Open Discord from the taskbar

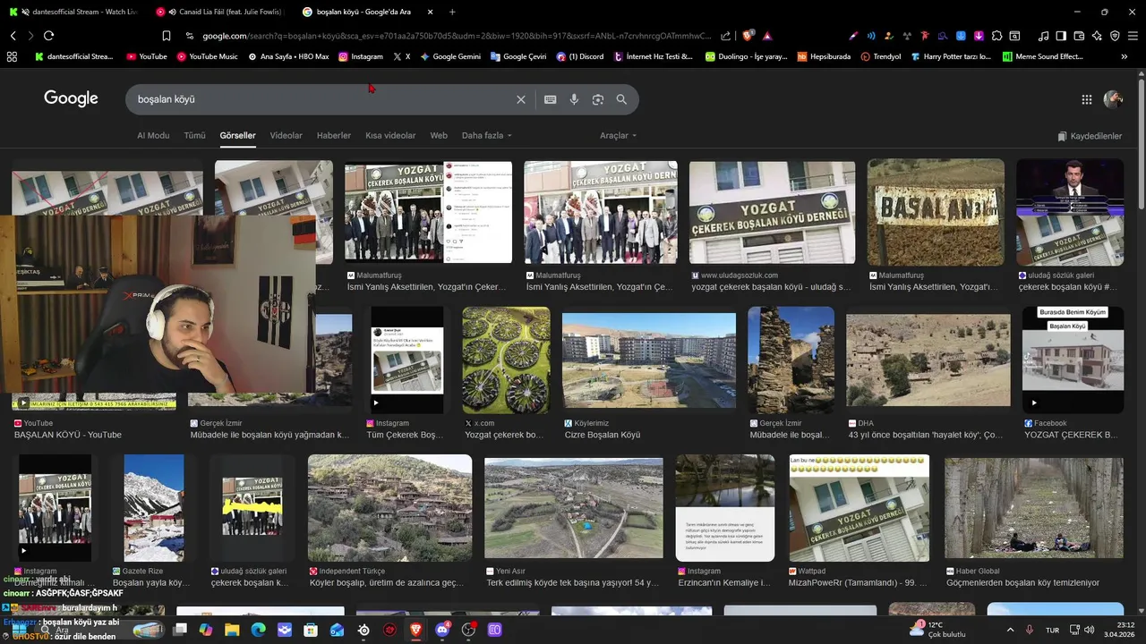(x=441, y=630)
